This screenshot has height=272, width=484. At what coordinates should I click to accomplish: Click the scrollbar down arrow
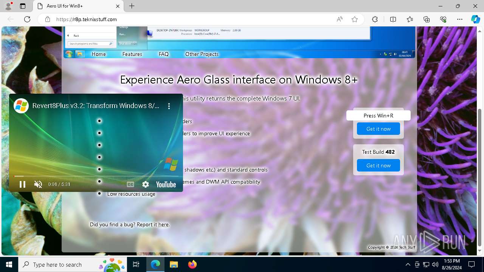[x=480, y=251]
